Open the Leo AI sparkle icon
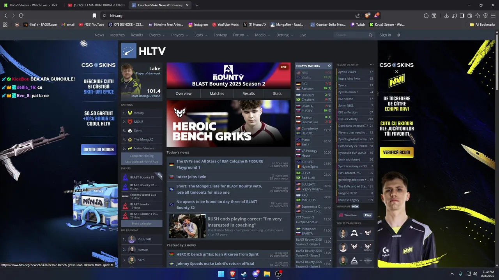This screenshot has height=280, width=499. [x=478, y=16]
